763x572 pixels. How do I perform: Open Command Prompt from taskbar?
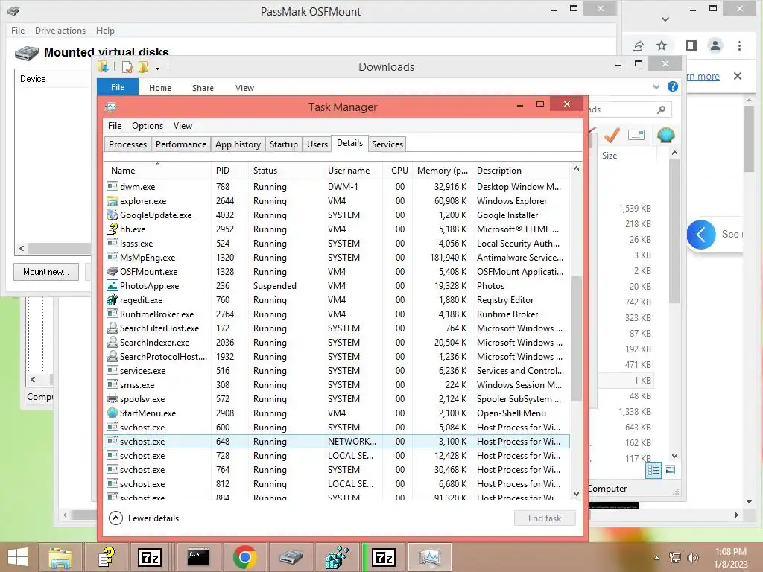click(x=198, y=557)
